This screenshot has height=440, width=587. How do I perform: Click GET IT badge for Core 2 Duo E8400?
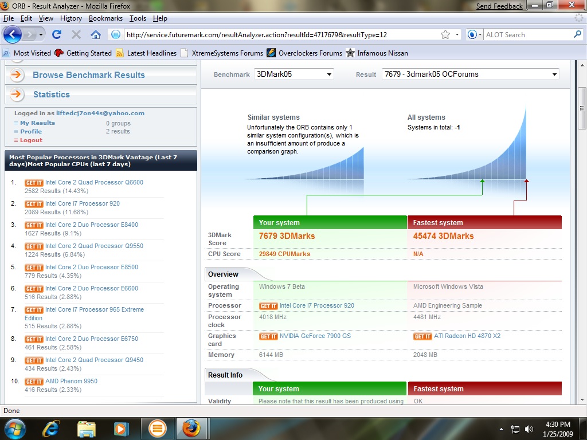[34, 225]
